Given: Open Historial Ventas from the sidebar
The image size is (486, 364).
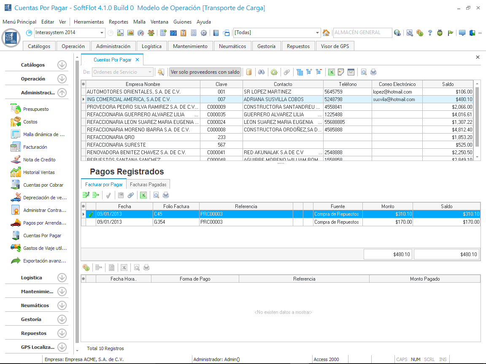Looking at the screenshot, I should 39,172.
